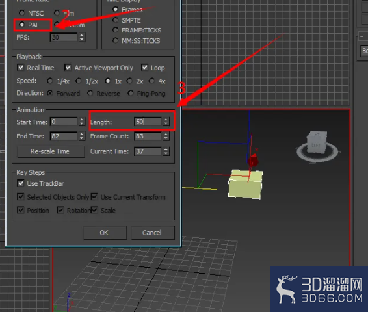Click the FPS value field
This screenshot has height=312, width=368.
pos(64,37)
